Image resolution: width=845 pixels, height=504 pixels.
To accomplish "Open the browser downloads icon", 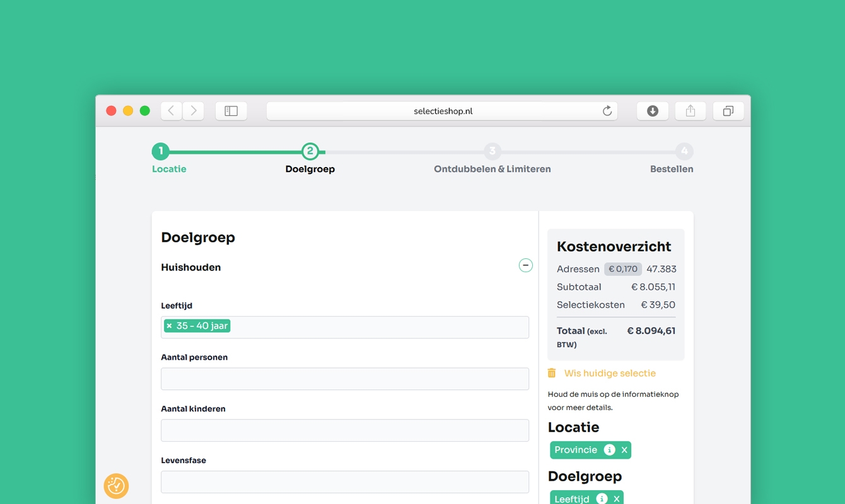I will tap(653, 111).
